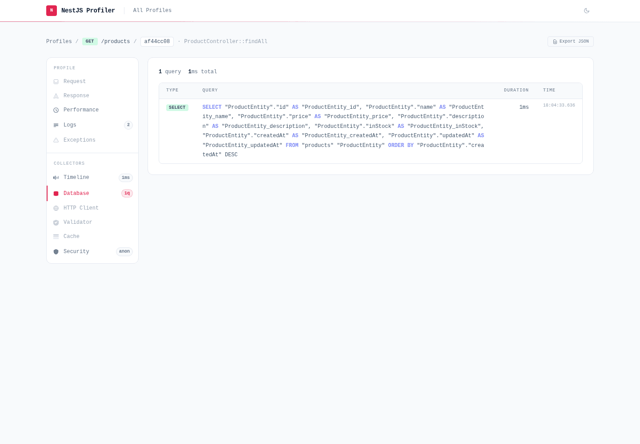Click the Database 1q badge
This screenshot has height=444, width=640.
127,193
